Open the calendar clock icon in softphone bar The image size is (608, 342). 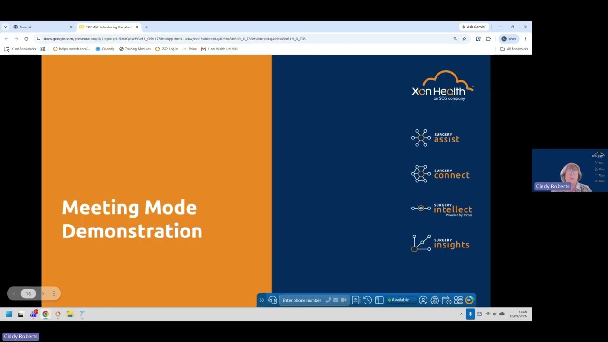(446, 300)
